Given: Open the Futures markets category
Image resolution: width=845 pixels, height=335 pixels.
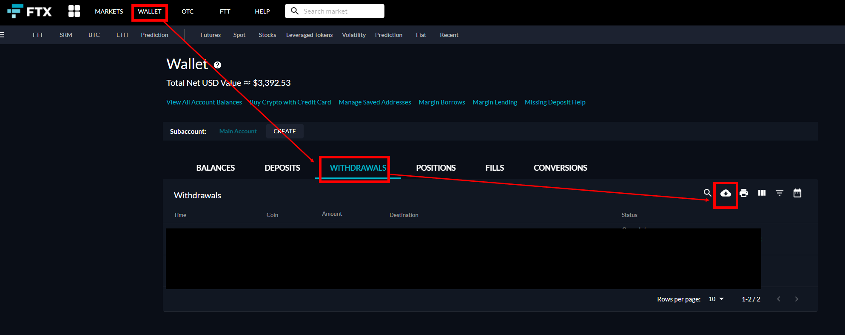Looking at the screenshot, I should [x=211, y=35].
